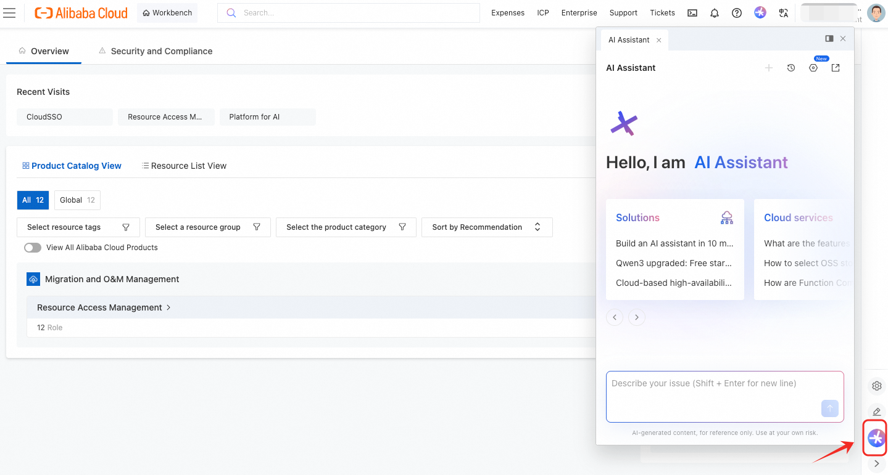Open the help question mark icon

(737, 13)
